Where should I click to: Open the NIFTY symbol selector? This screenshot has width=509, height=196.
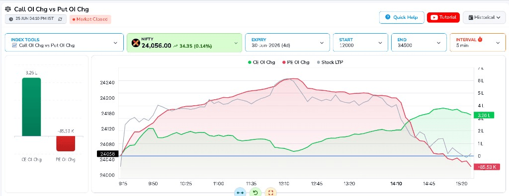tap(184, 43)
